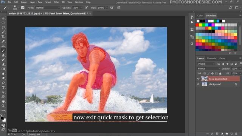Hide the Focal Zoom Effect layer
This screenshot has width=242, height=136.
point(198,79)
